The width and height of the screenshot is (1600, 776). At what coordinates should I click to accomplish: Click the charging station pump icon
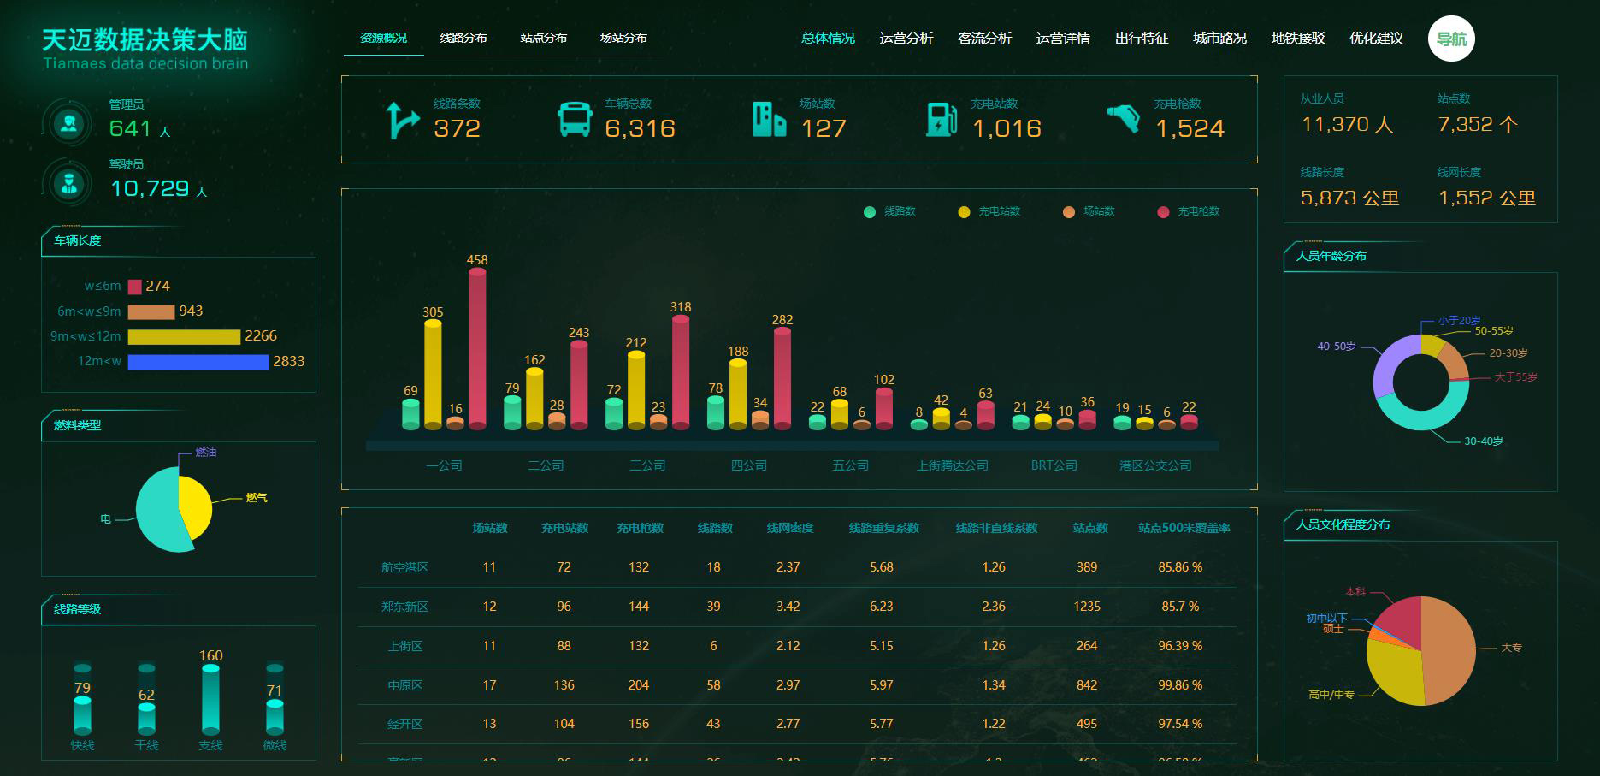(x=942, y=120)
